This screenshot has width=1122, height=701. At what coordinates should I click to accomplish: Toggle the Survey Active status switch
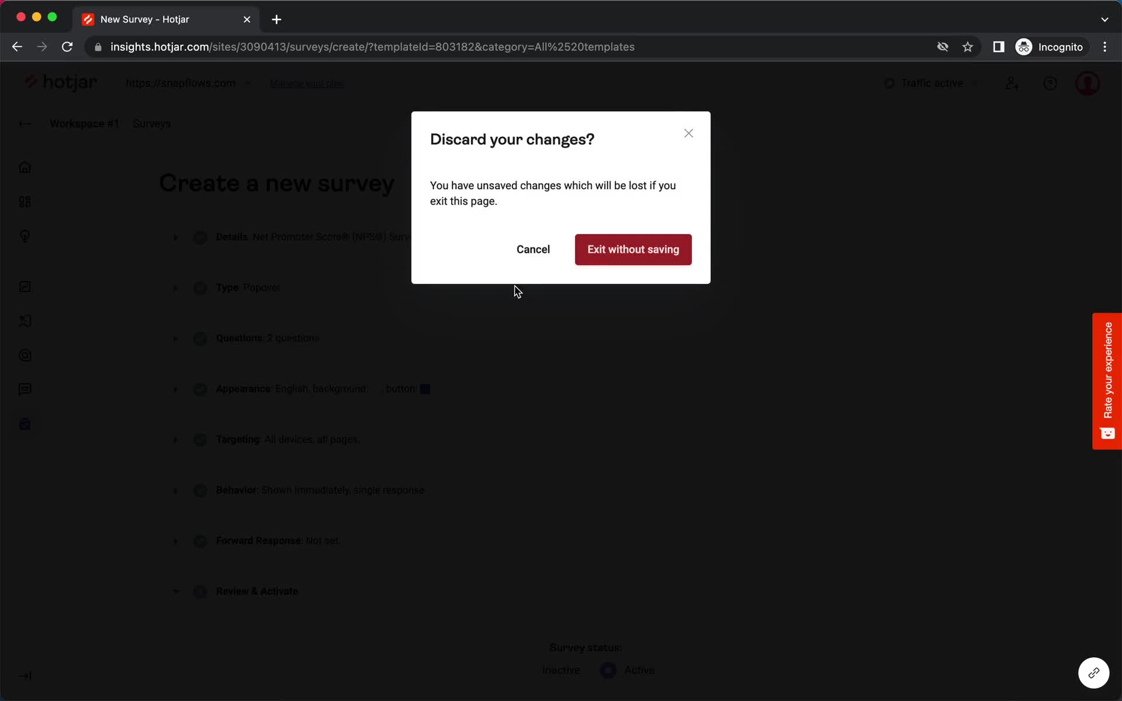pos(607,669)
